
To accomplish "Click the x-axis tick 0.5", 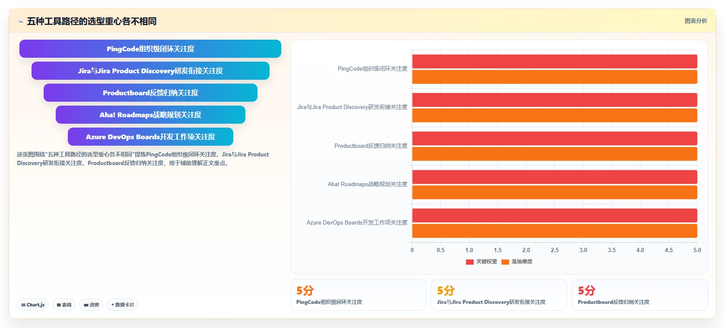I will pyautogui.click(x=441, y=250).
